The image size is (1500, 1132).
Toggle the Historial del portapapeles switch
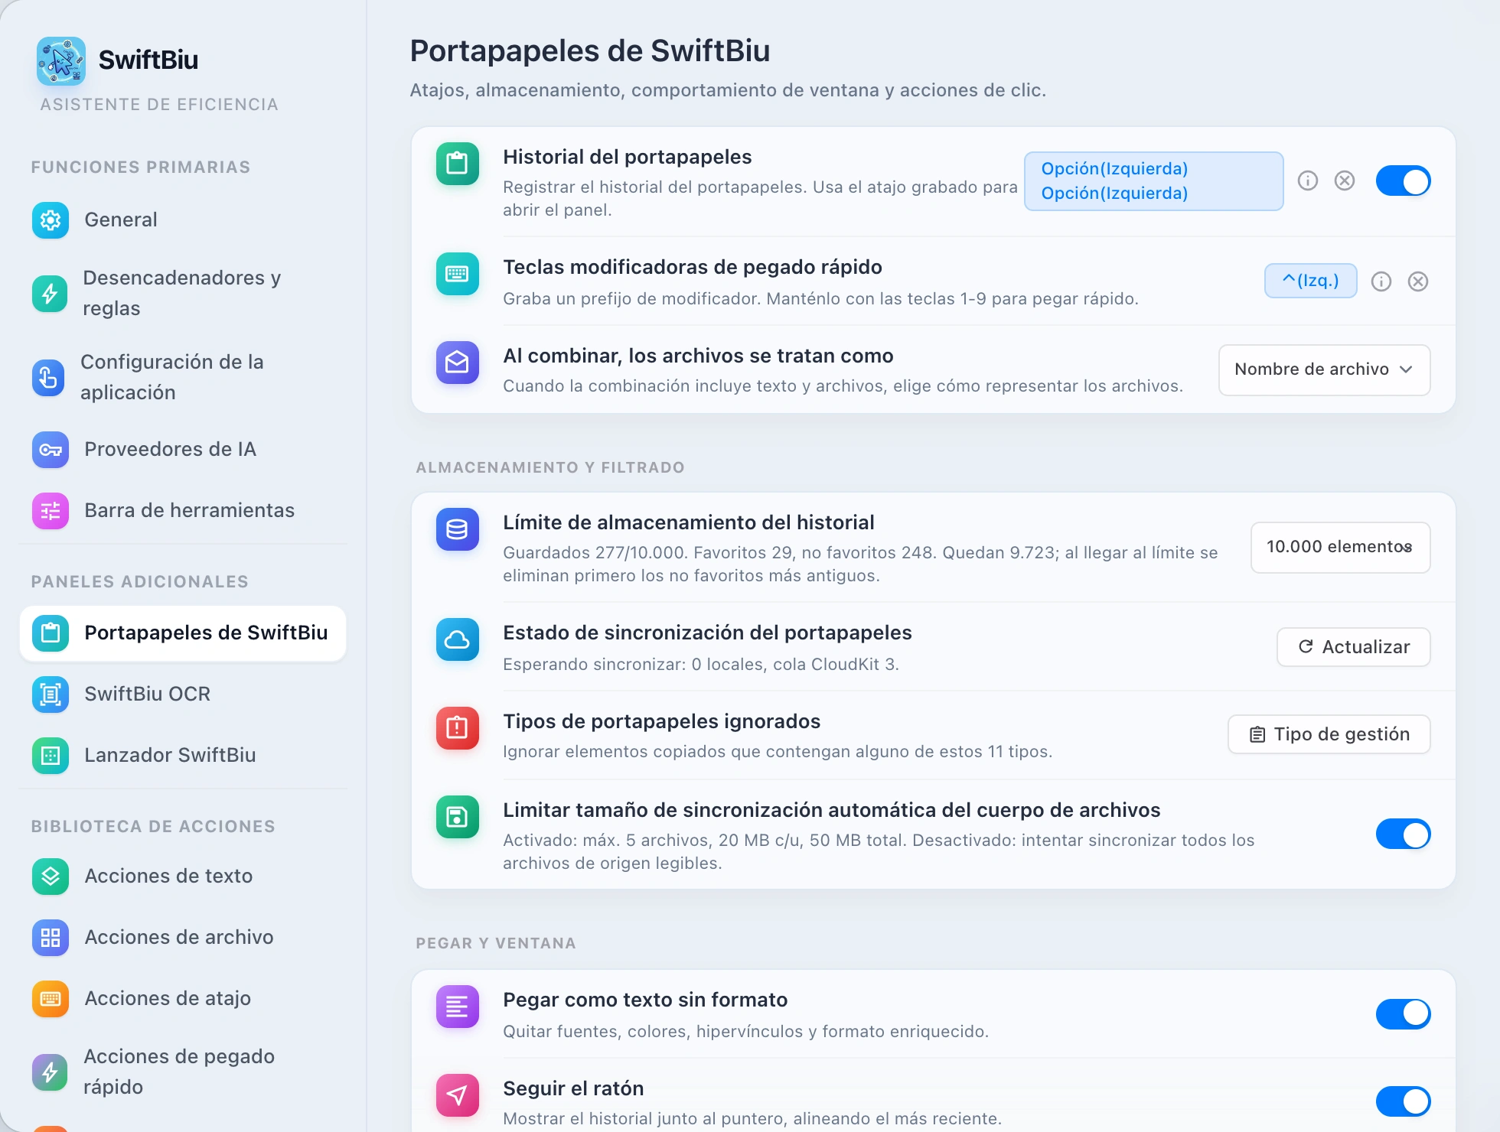pyautogui.click(x=1403, y=181)
